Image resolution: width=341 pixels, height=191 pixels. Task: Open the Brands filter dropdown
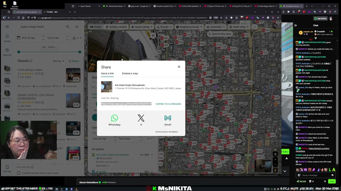click(x=164, y=27)
